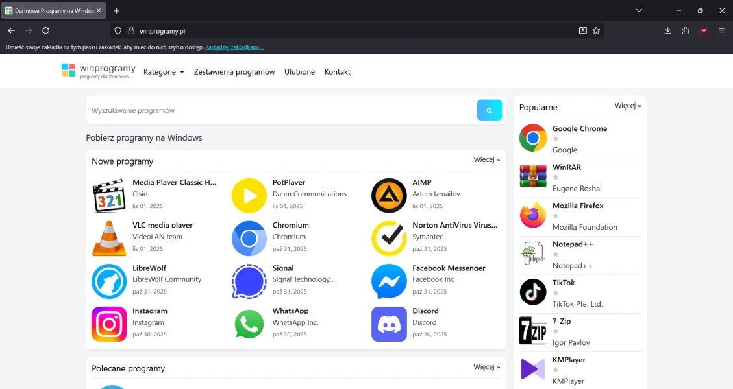Toggle the rating star under Google Chrome
Screen dimensions: 733x389
tap(555, 139)
